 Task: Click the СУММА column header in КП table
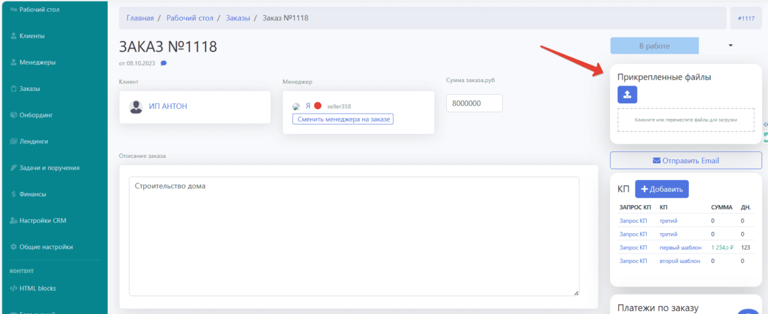[722, 207]
